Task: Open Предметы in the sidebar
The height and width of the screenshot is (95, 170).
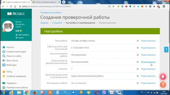Action: (x=11, y=83)
